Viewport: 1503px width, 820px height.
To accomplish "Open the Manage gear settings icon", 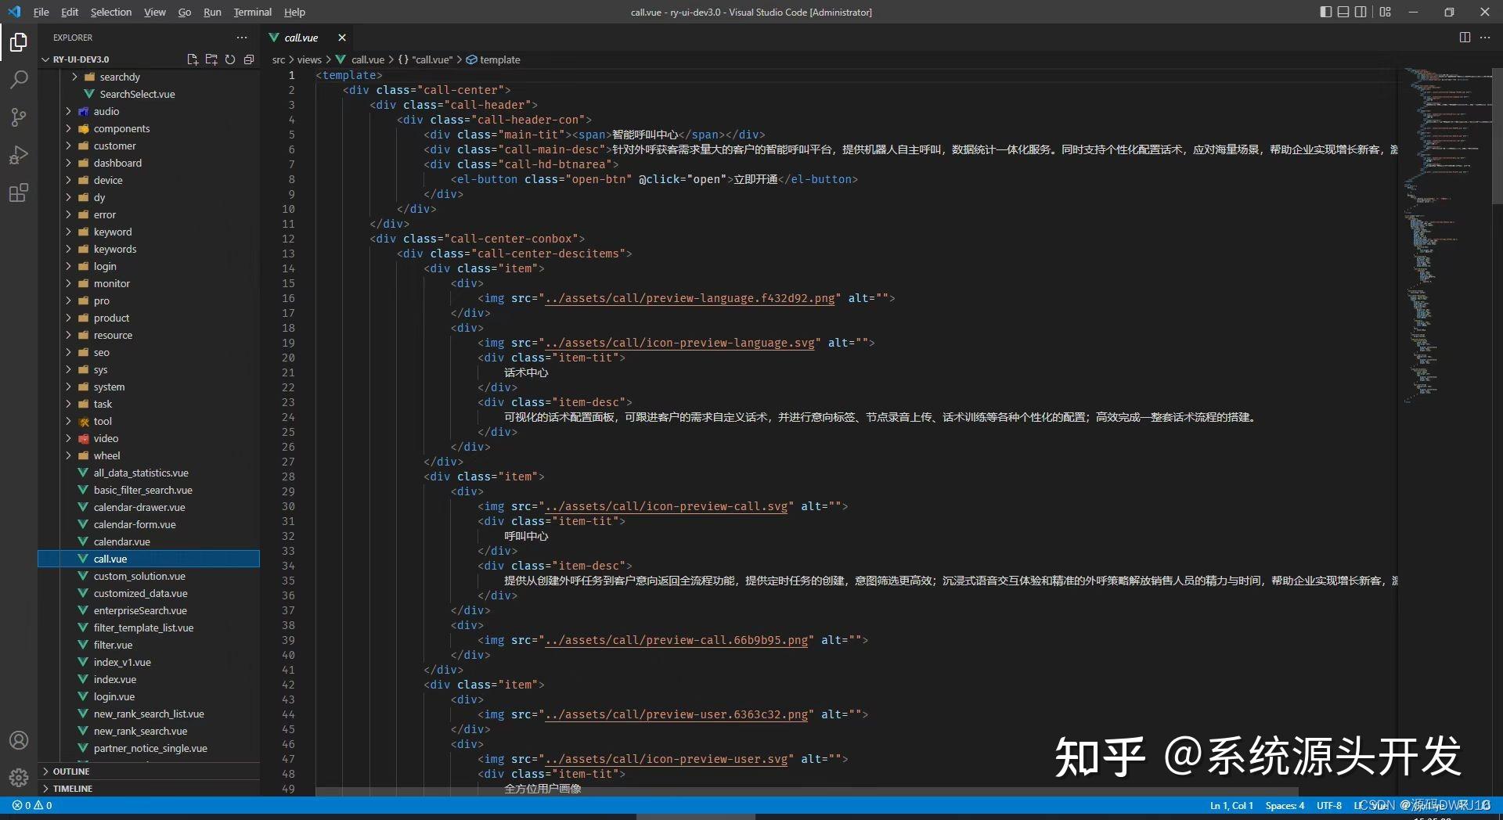I will (x=19, y=778).
